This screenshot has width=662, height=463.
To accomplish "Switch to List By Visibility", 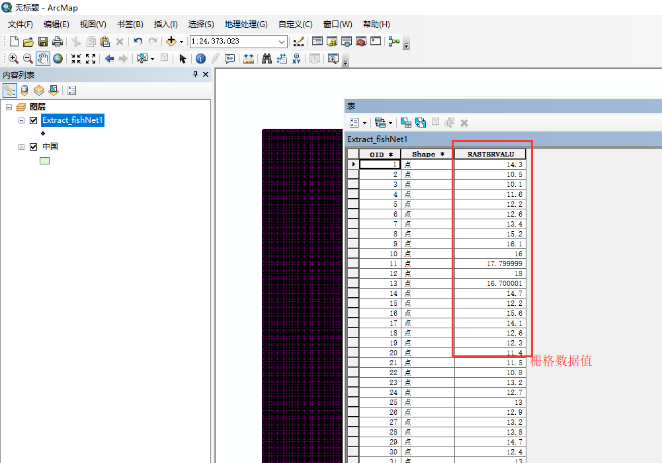I will (39, 90).
